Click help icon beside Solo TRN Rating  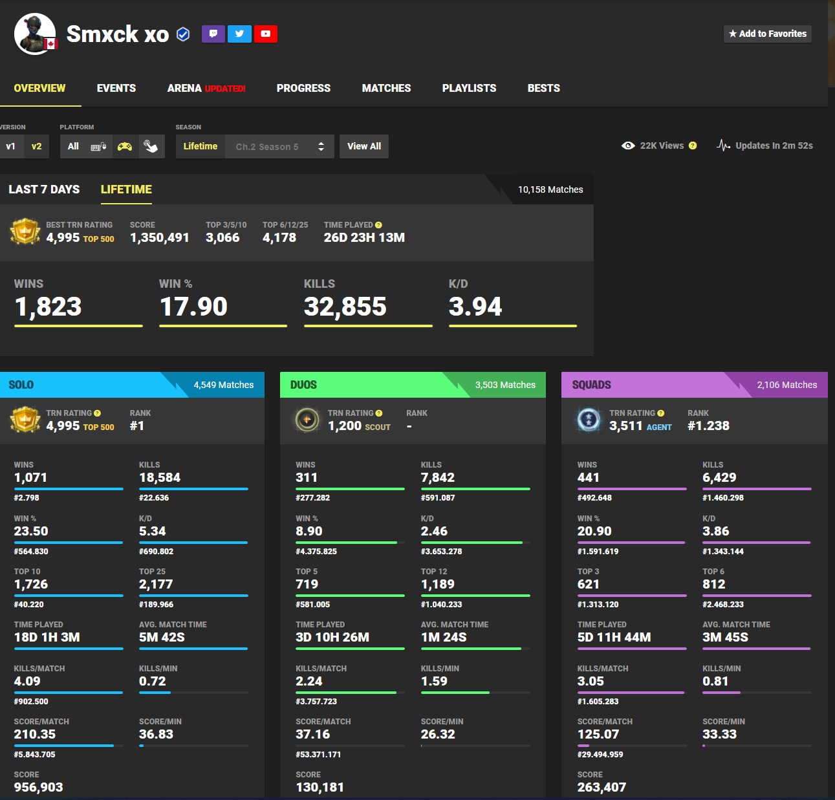pos(97,413)
